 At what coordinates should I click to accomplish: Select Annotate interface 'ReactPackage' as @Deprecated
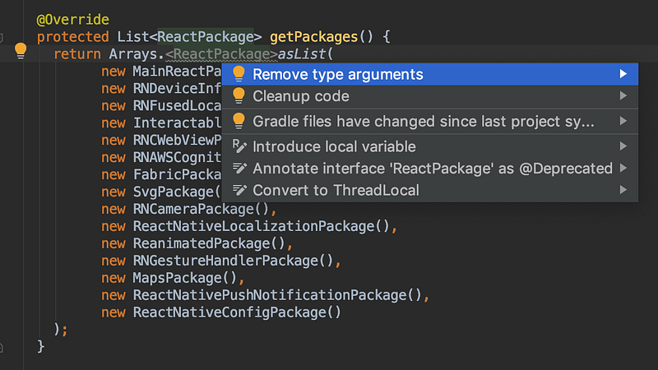tap(432, 169)
